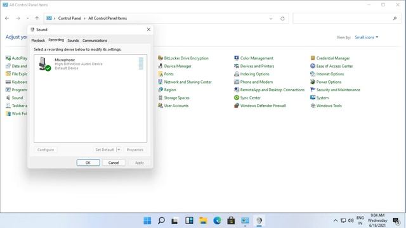Click Control Panel in the address breadcrumb
The height and width of the screenshot is (228, 406).
point(70,18)
